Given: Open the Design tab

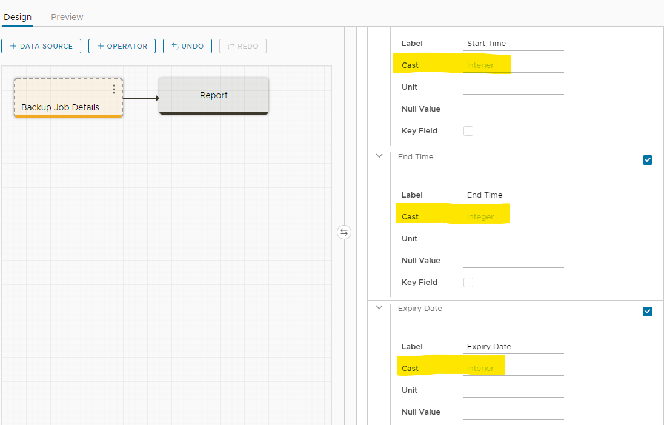Looking at the screenshot, I should pyautogui.click(x=18, y=17).
